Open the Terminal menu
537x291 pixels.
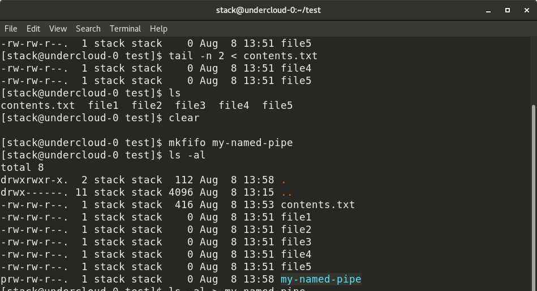point(125,29)
